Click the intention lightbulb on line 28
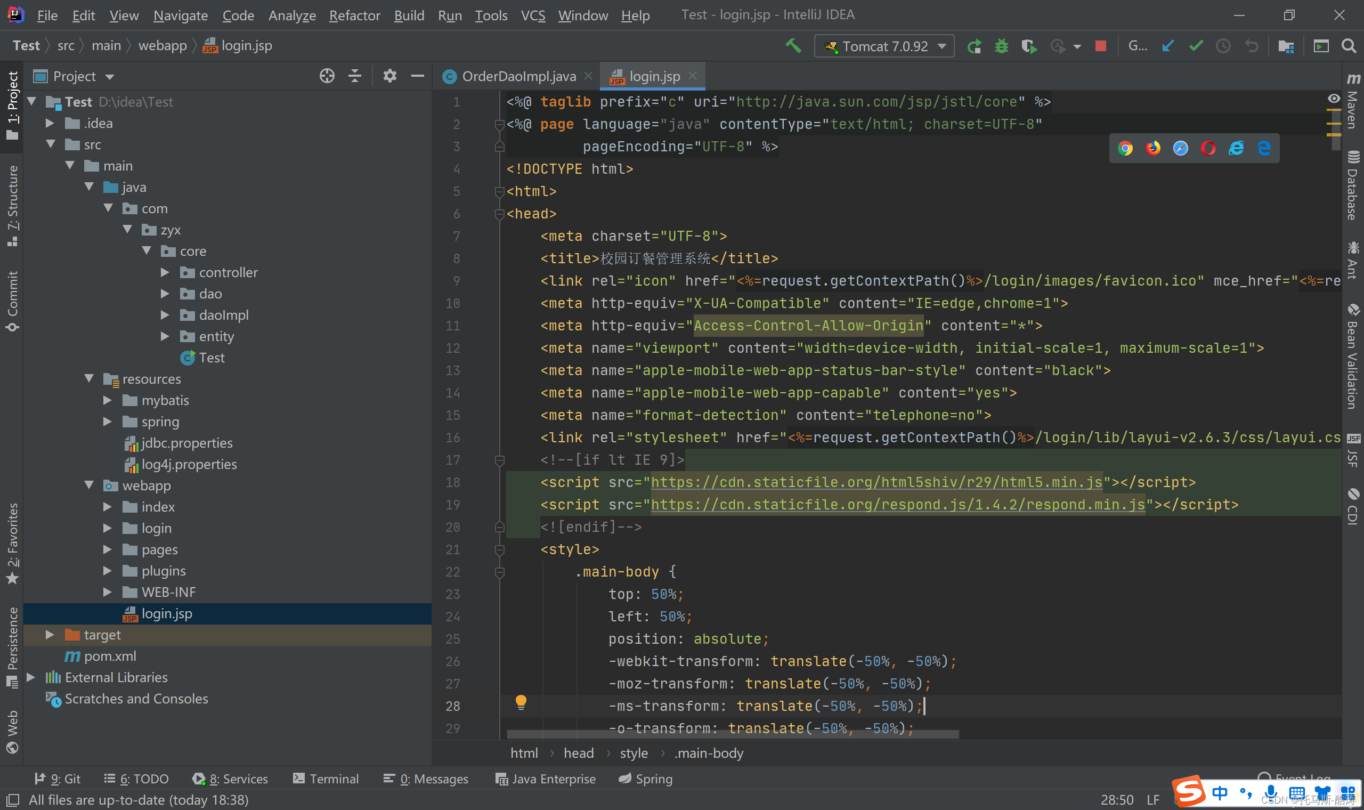 click(x=521, y=701)
